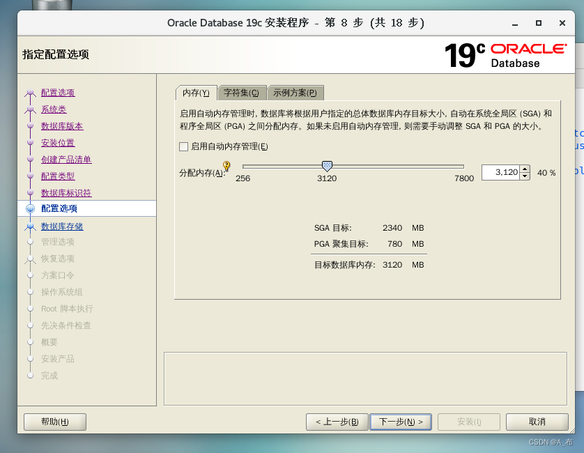Enable automatic memory management checkbox
The image size is (584, 453).
(x=183, y=146)
